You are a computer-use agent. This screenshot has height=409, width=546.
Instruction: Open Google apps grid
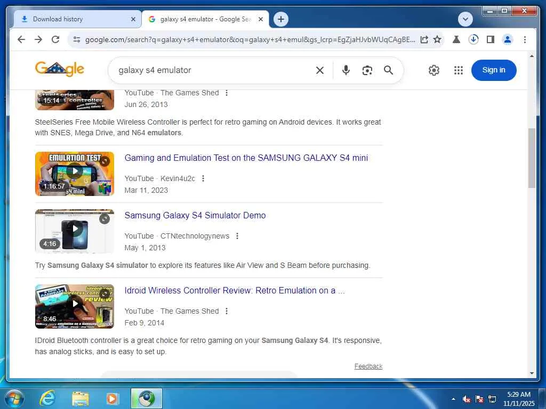[459, 70]
